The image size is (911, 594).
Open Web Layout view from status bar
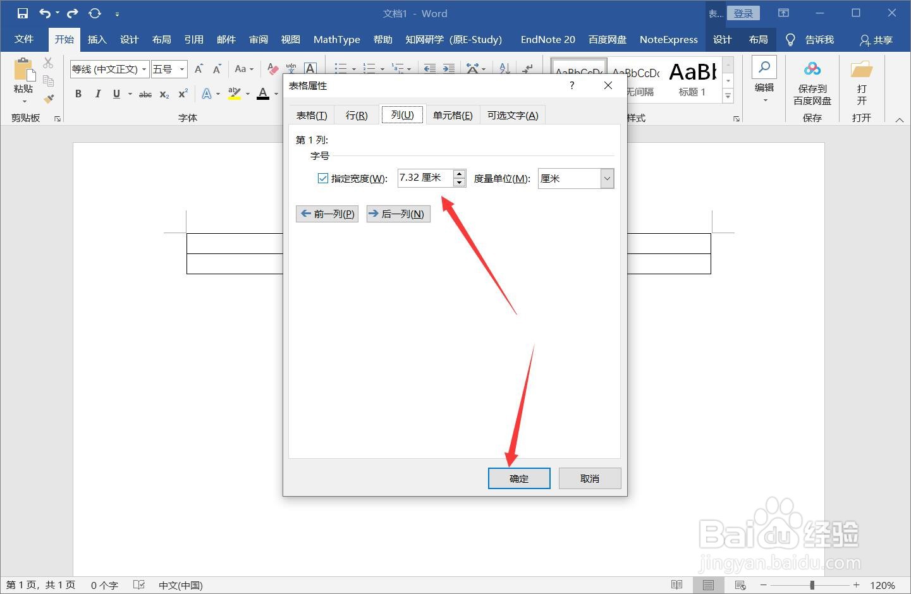(740, 585)
